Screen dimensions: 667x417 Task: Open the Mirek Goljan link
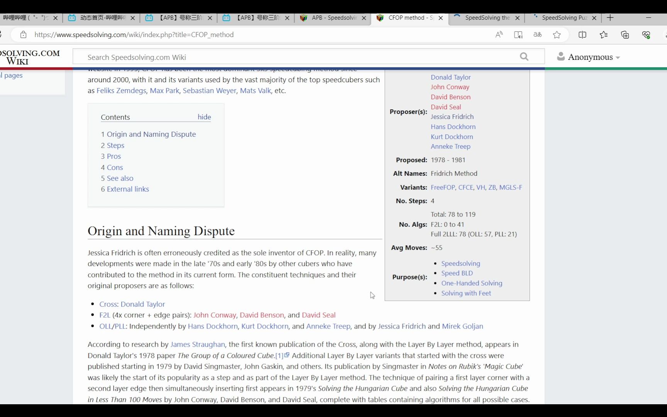462,326
